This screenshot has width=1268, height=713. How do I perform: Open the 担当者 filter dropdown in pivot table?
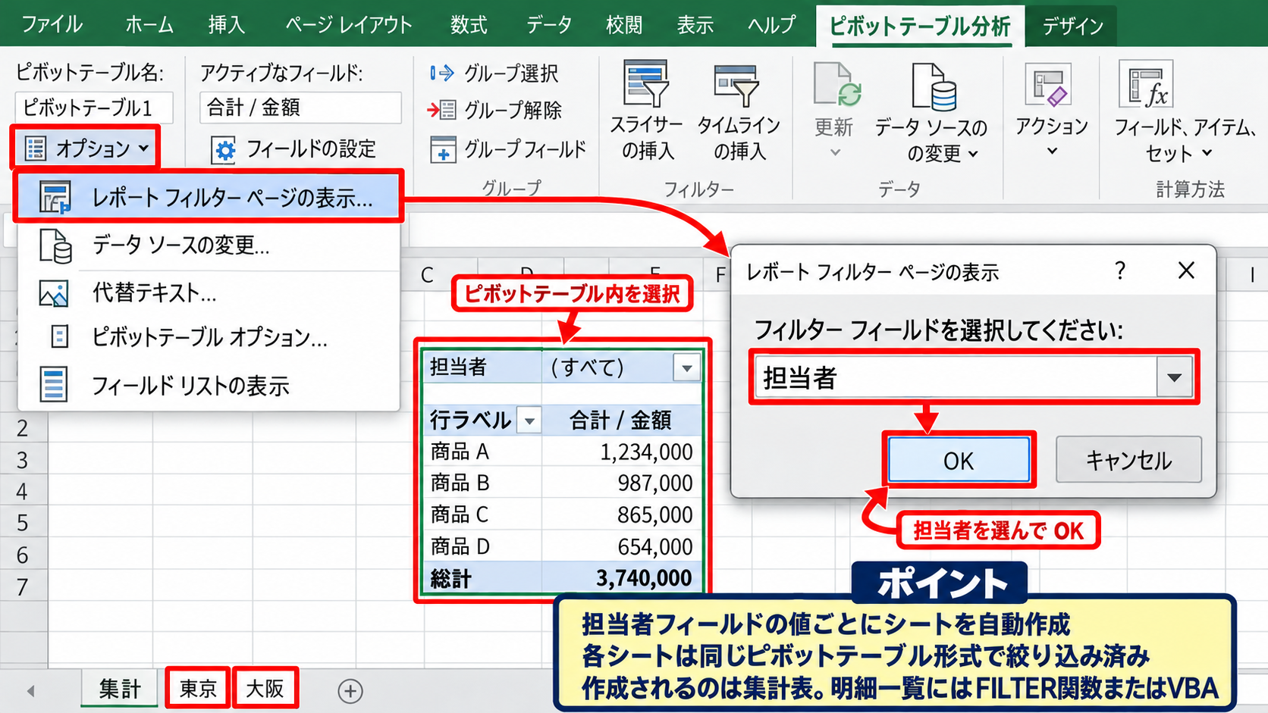click(x=686, y=368)
